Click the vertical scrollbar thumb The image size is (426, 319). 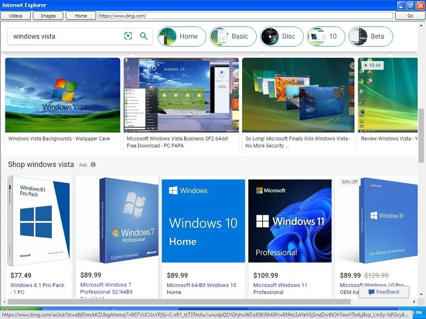(x=421, y=136)
